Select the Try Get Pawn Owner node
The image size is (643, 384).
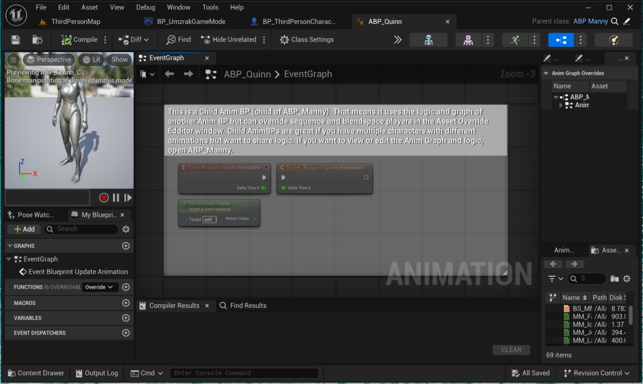[x=219, y=213]
